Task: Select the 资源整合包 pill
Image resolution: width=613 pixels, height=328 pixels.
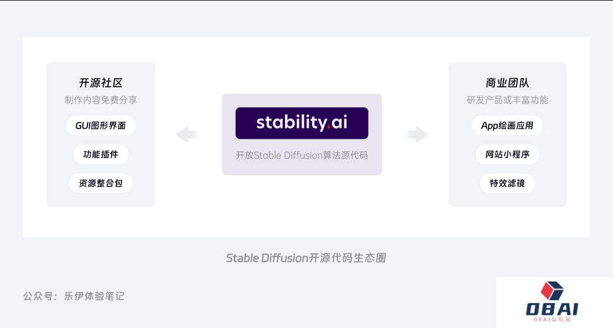Action: pyautogui.click(x=101, y=184)
